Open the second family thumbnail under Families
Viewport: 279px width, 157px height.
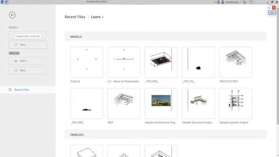tap(124, 151)
